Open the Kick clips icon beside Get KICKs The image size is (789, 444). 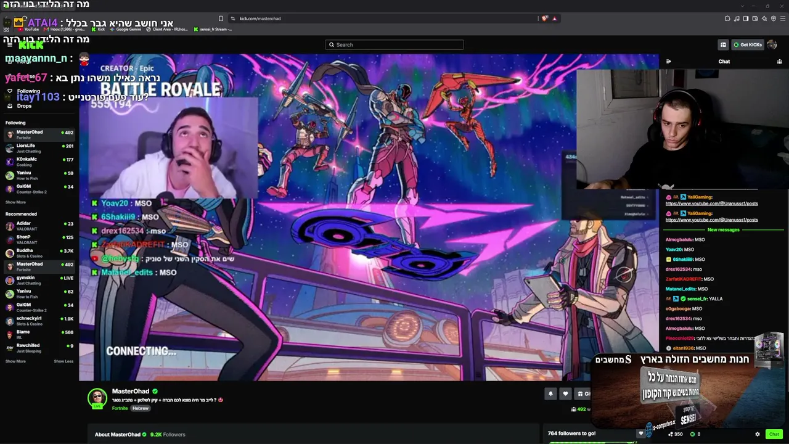pyautogui.click(x=723, y=44)
